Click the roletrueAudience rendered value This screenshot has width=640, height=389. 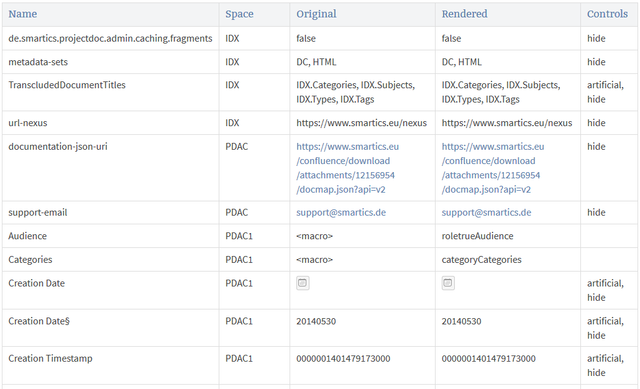(477, 236)
